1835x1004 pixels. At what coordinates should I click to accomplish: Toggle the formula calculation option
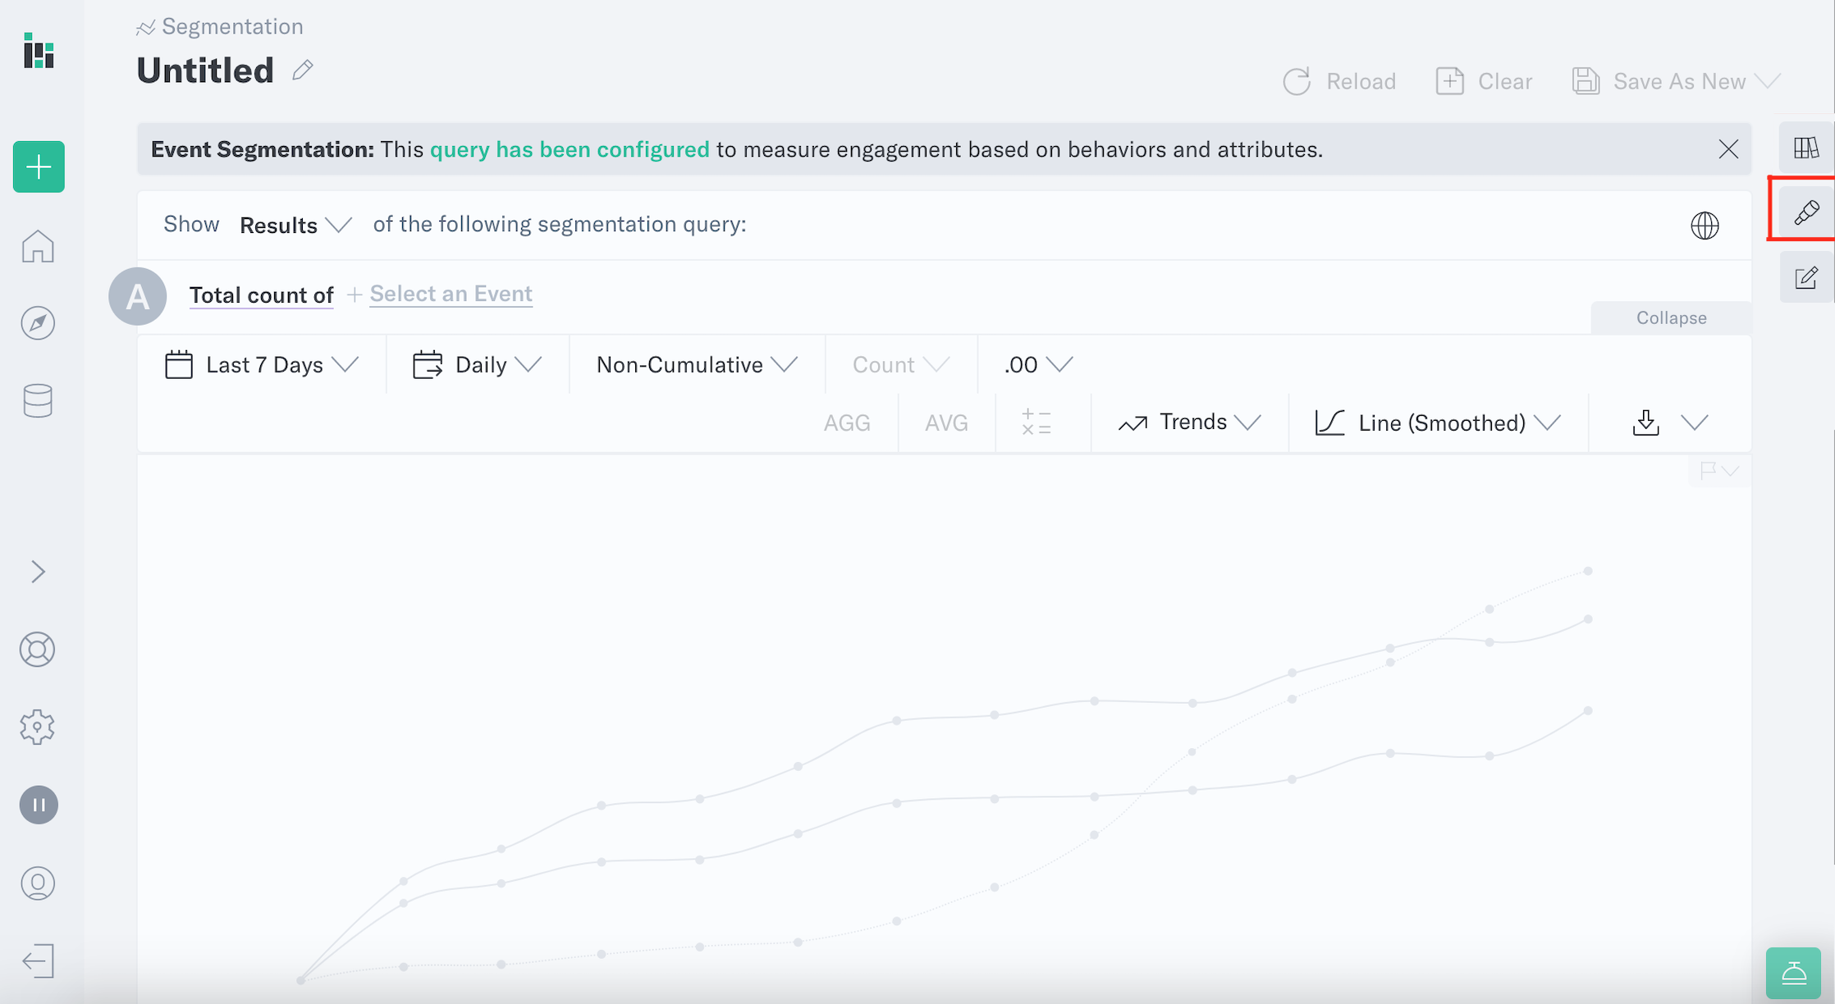(1036, 422)
